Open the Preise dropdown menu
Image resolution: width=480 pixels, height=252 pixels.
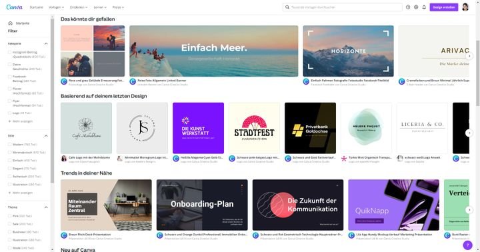pos(118,7)
